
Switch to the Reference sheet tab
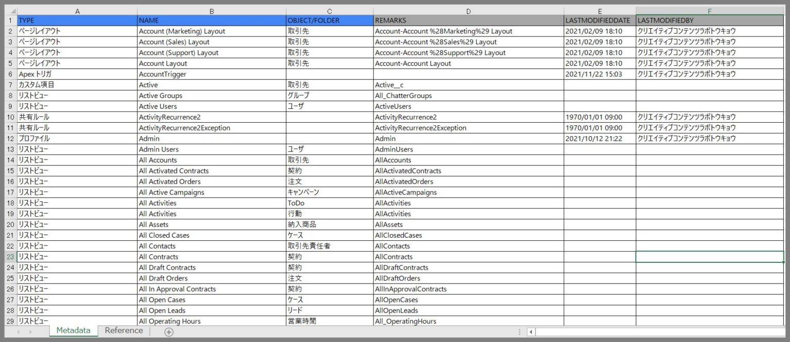[x=123, y=331]
